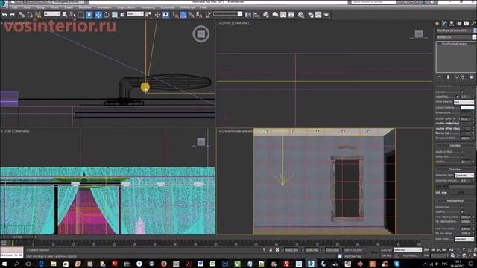Open the Named Selection Sets dropdown
Image resolution: width=477 pixels, height=268 pixels.
pyautogui.click(x=227, y=14)
